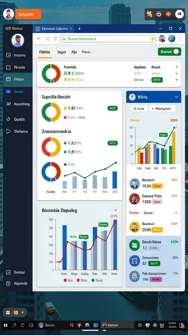Click the reload page icon

(48, 39)
